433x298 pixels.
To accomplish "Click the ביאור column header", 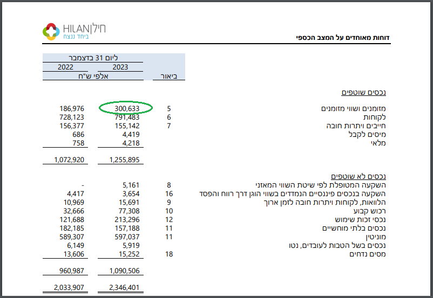I will tap(172, 77).
